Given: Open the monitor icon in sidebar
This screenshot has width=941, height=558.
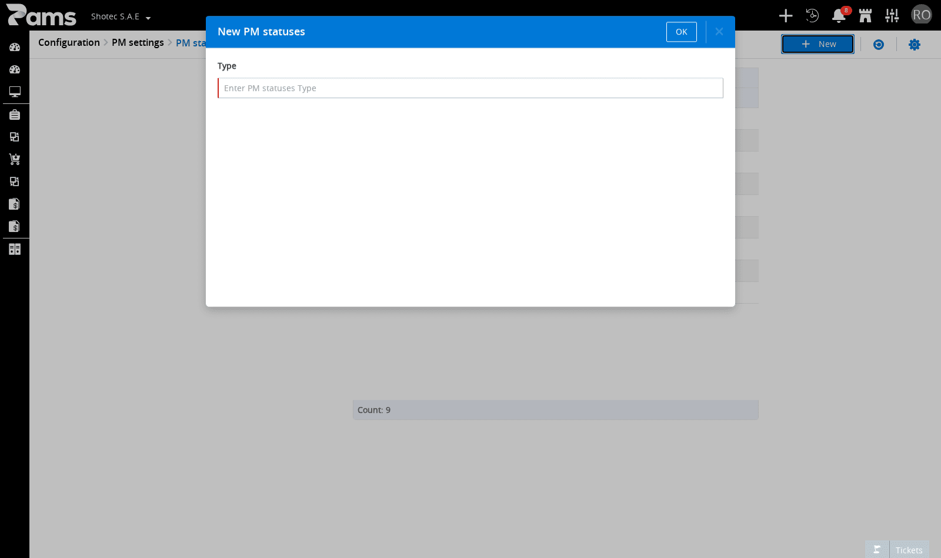Looking at the screenshot, I should click(x=15, y=92).
